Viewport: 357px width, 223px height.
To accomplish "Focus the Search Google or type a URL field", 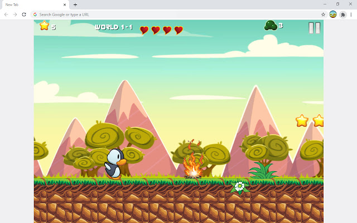I will tap(179, 14).
